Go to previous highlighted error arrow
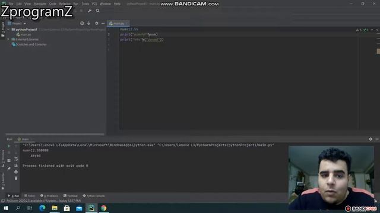Viewport: 380px width, 213px height. [372, 30]
